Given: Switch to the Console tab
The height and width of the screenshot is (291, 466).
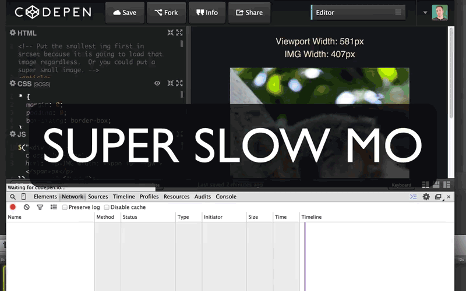Looking at the screenshot, I should pyautogui.click(x=226, y=197).
